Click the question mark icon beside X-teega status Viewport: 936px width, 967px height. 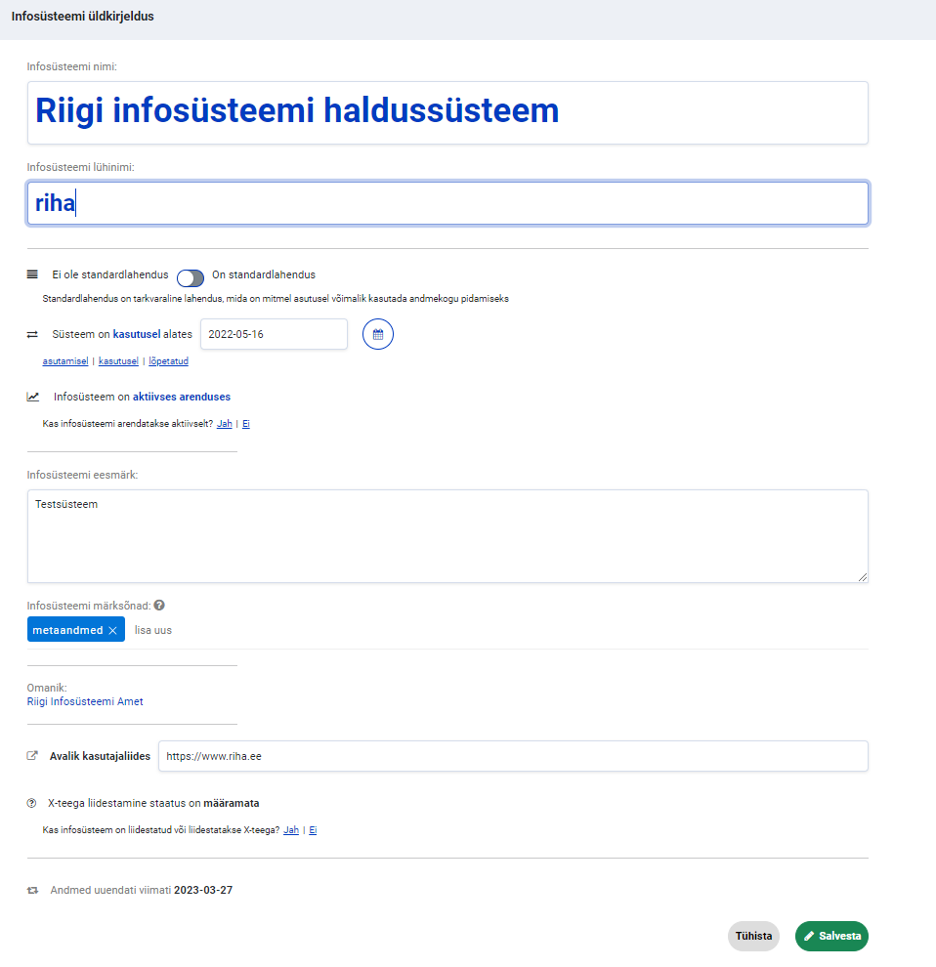click(32, 803)
